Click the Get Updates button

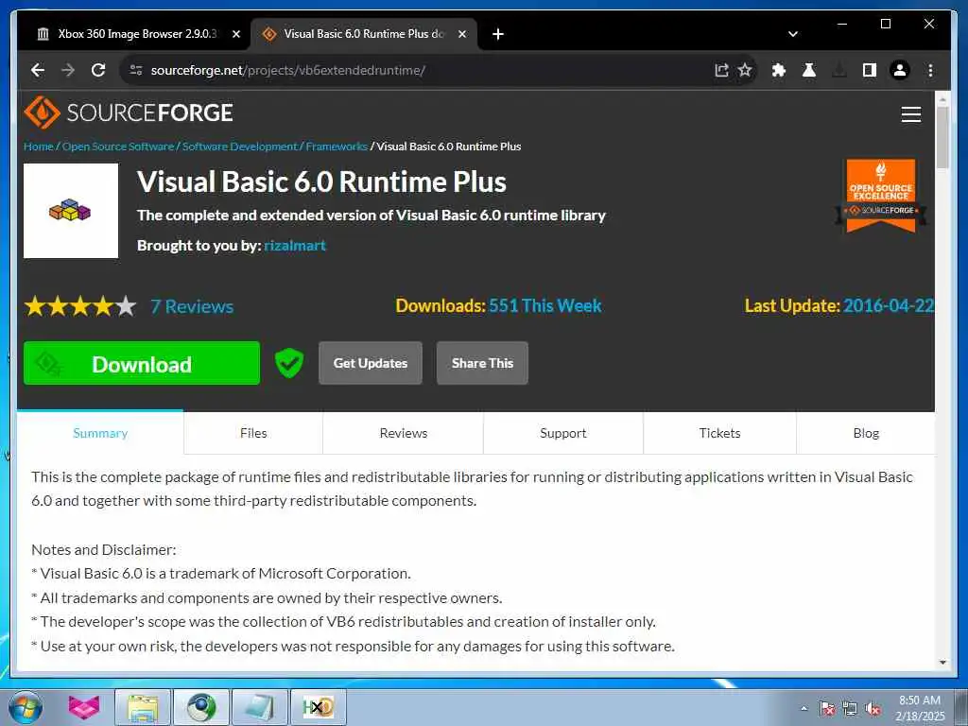point(371,363)
